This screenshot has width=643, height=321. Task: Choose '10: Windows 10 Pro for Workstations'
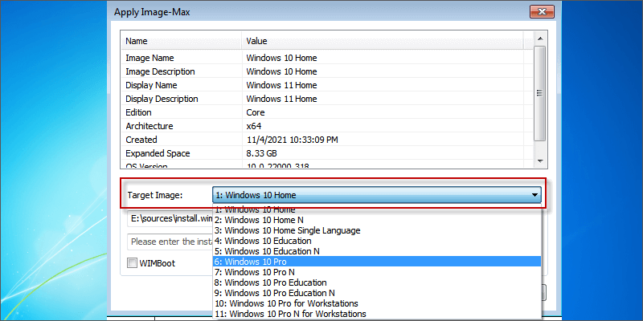click(377, 303)
